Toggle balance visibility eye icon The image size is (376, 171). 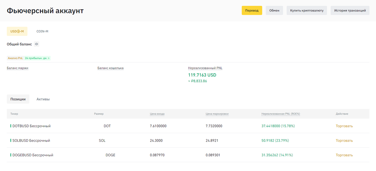pos(36,44)
